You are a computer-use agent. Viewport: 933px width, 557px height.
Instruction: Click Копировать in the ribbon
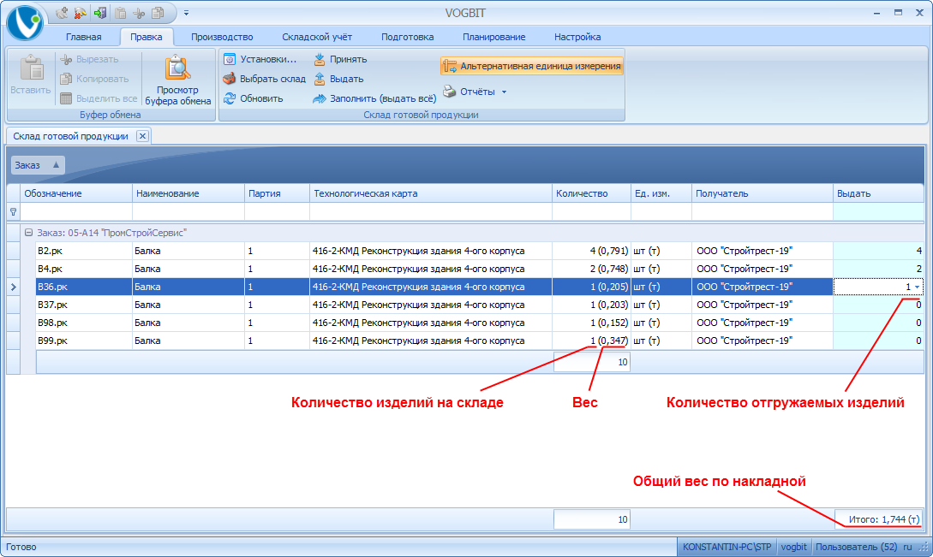click(94, 79)
